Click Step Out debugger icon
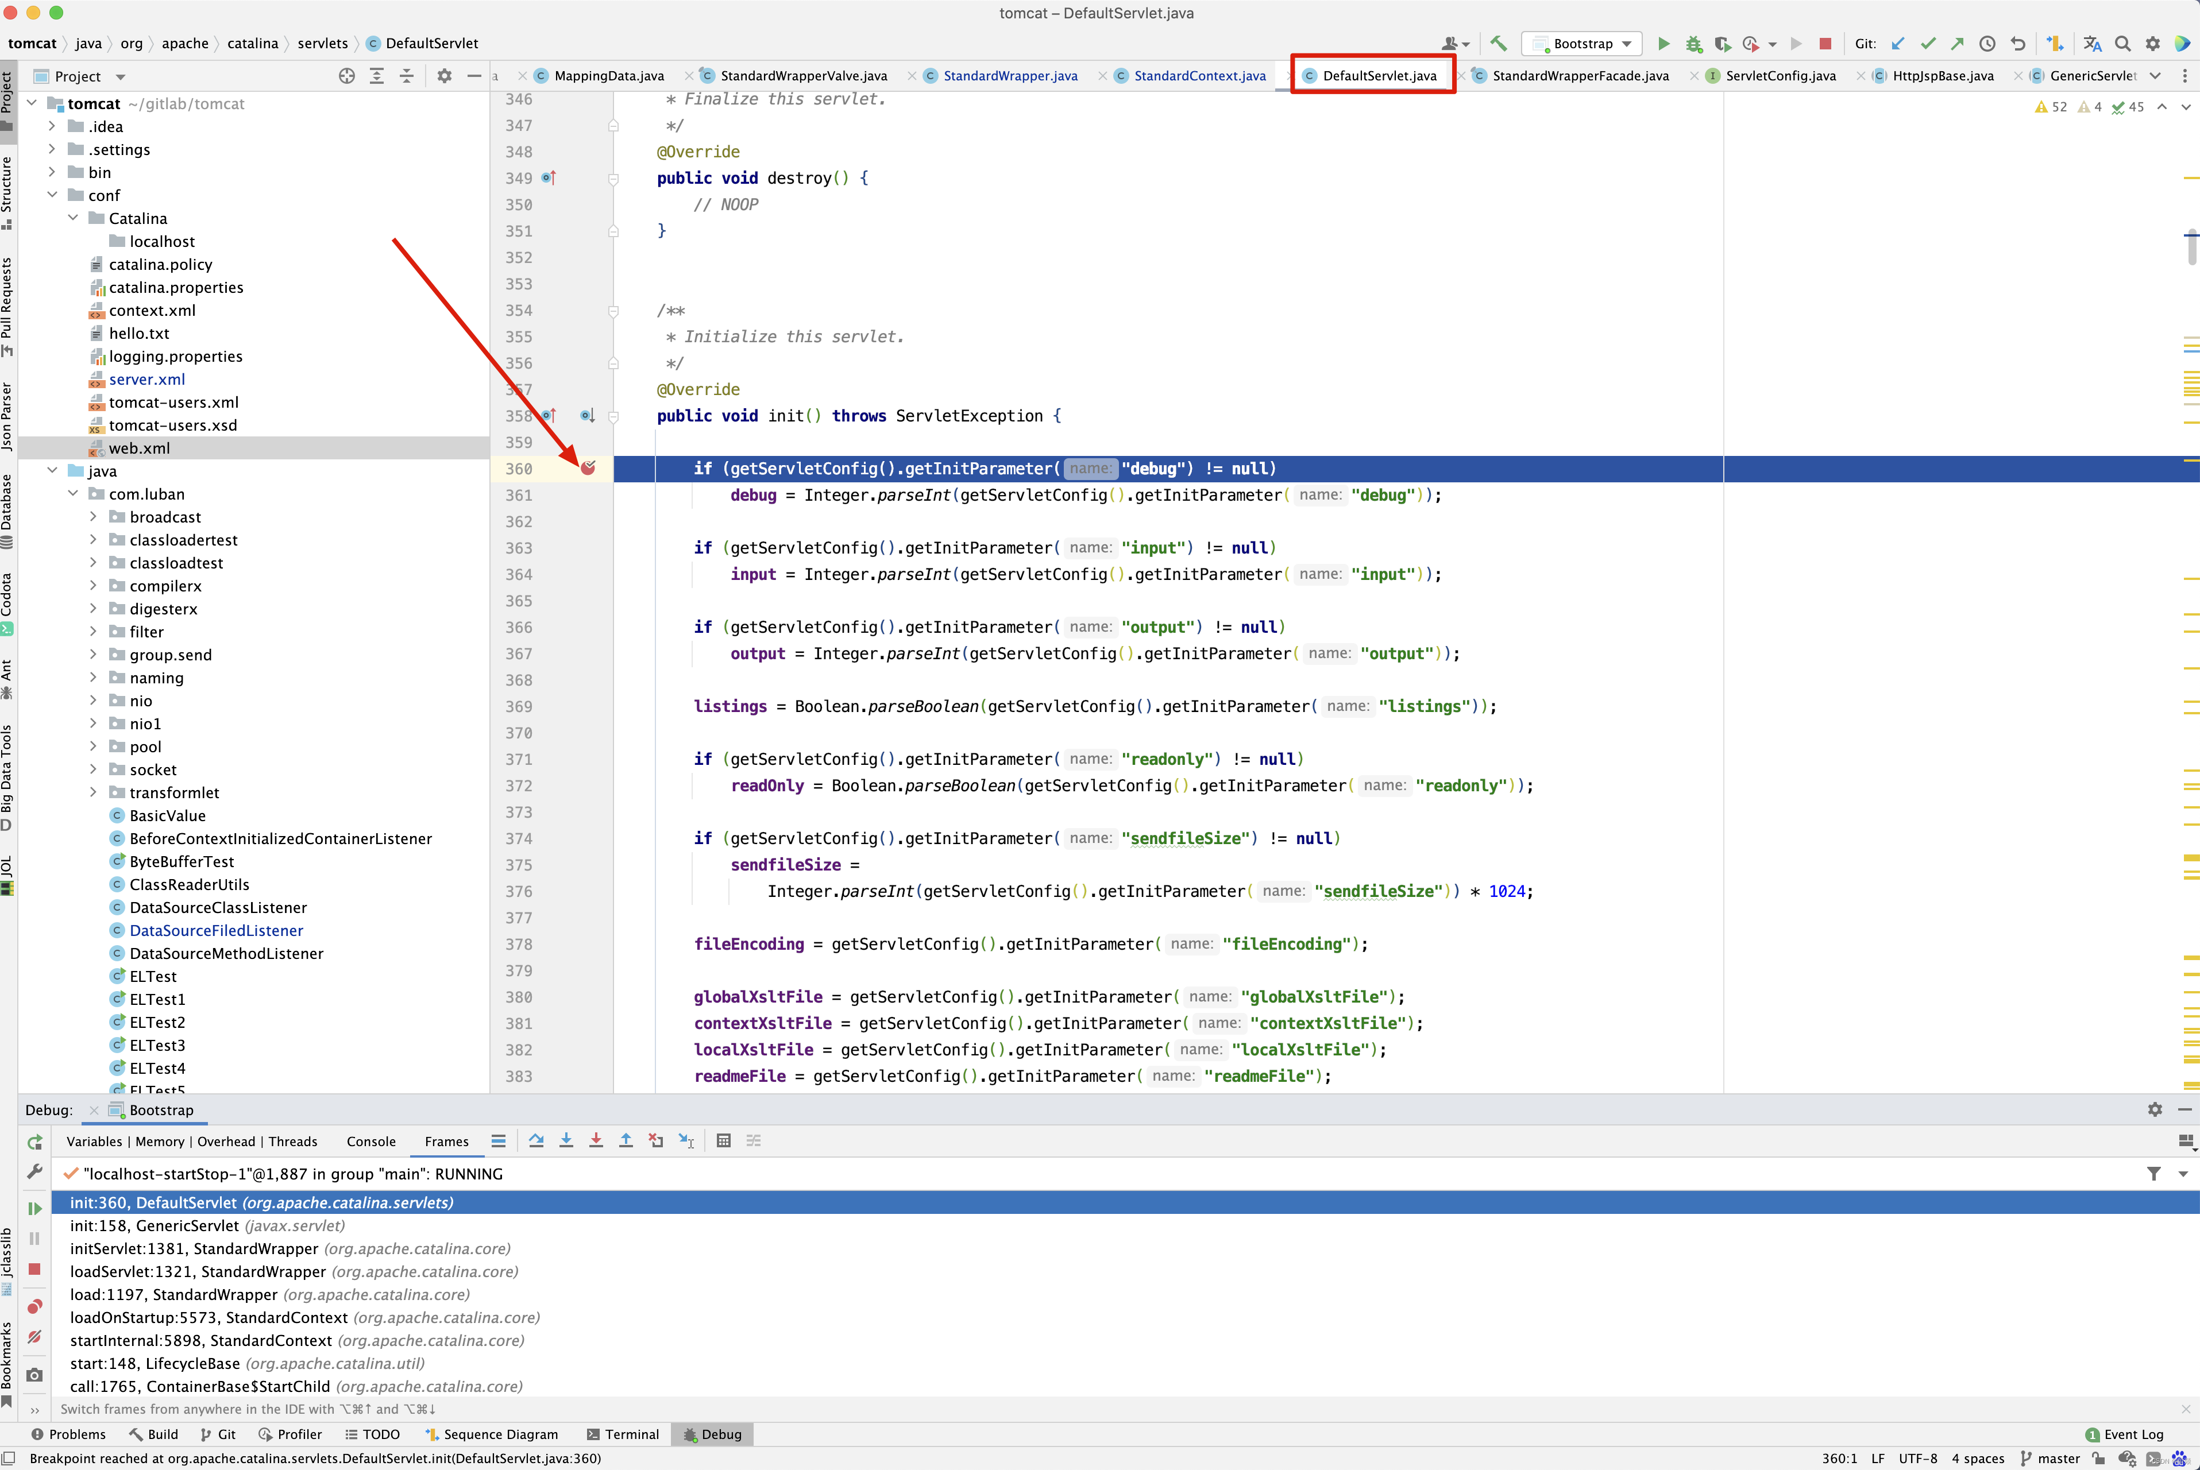The image size is (2200, 1470). [627, 1141]
